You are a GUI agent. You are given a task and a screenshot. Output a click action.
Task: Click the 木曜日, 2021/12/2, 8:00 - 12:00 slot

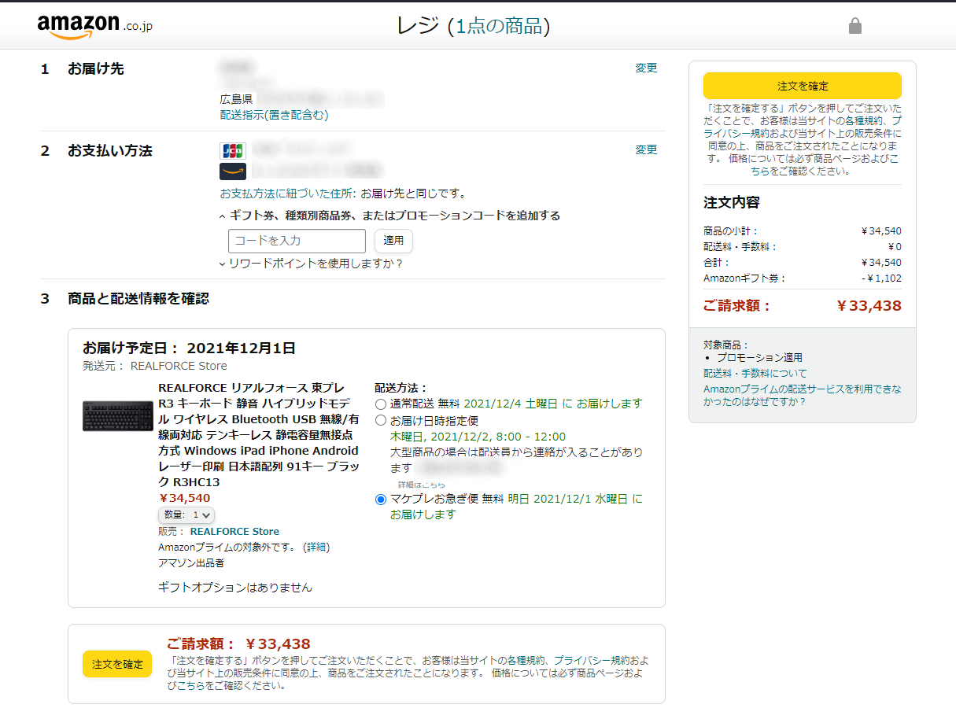tap(478, 437)
